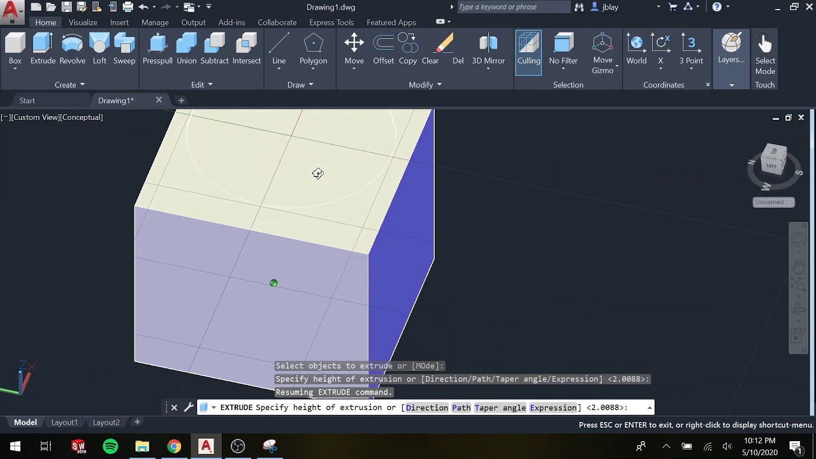Screen dimensions: 816x459
Task: Choose the Copy tool
Action: (408, 50)
